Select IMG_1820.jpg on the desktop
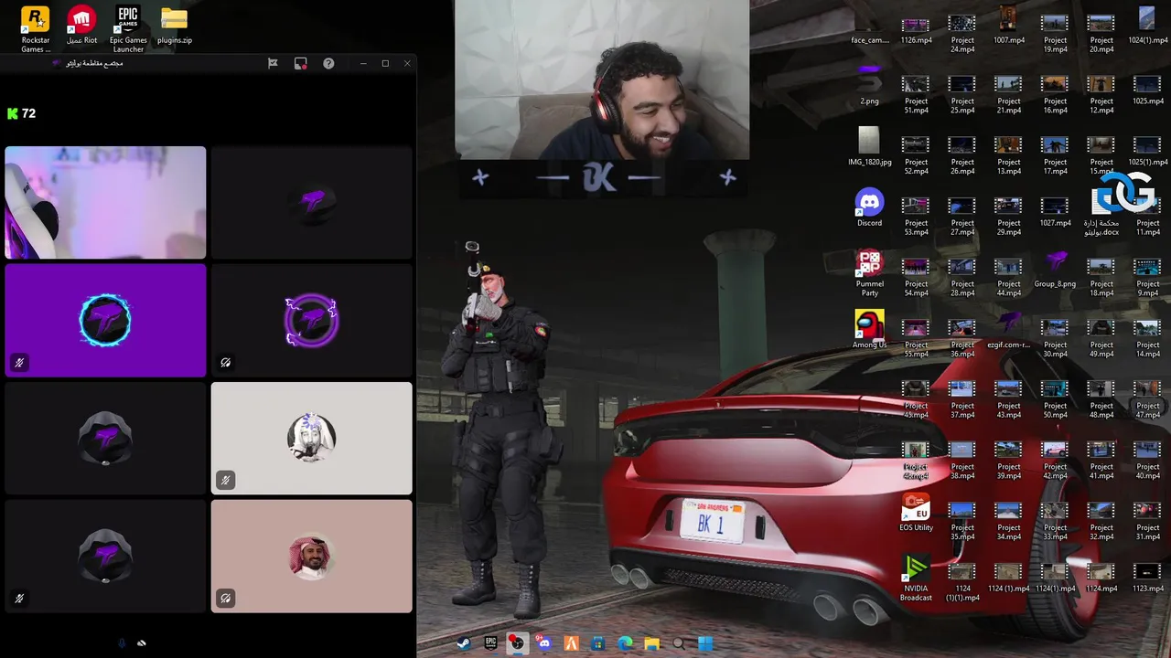 869,147
